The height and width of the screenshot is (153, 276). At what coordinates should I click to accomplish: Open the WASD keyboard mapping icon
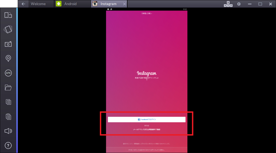coord(228,4)
